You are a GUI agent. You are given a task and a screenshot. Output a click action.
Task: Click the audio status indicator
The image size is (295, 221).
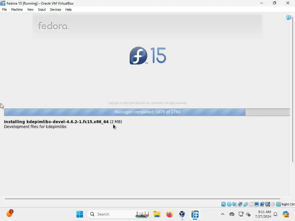coord(235,204)
